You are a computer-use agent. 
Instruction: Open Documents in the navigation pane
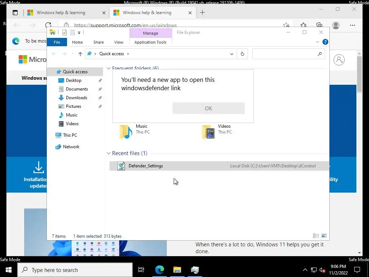click(77, 89)
